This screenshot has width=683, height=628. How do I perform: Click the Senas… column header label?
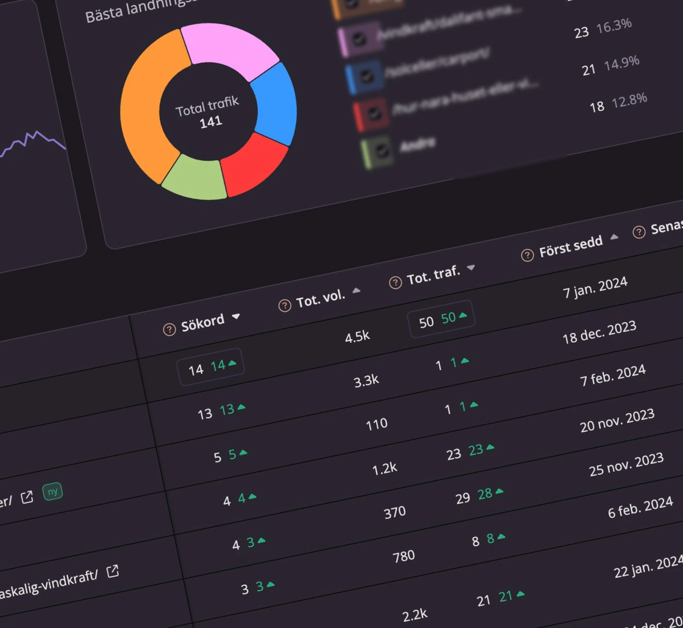[666, 227]
